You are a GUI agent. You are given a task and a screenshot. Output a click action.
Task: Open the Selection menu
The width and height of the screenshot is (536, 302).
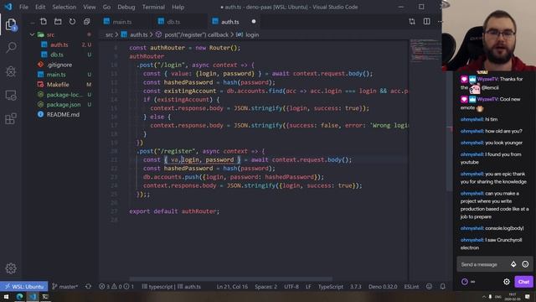[x=64, y=7]
